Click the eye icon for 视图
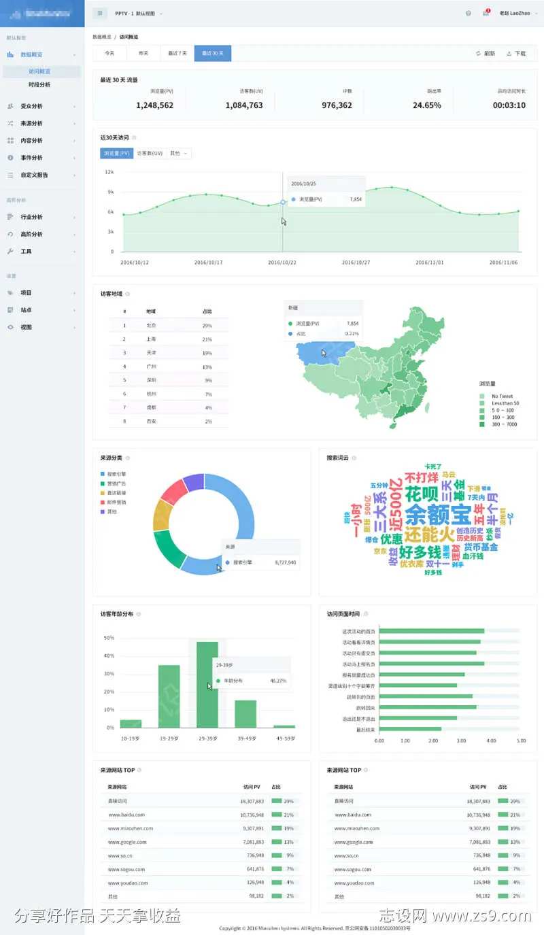The image size is (544, 935). click(10, 327)
